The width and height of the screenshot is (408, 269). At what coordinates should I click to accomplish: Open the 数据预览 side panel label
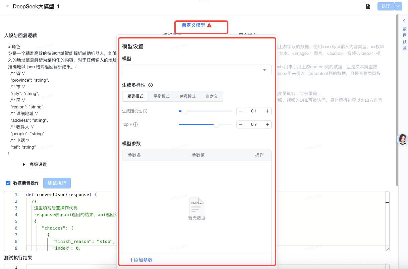click(x=404, y=38)
